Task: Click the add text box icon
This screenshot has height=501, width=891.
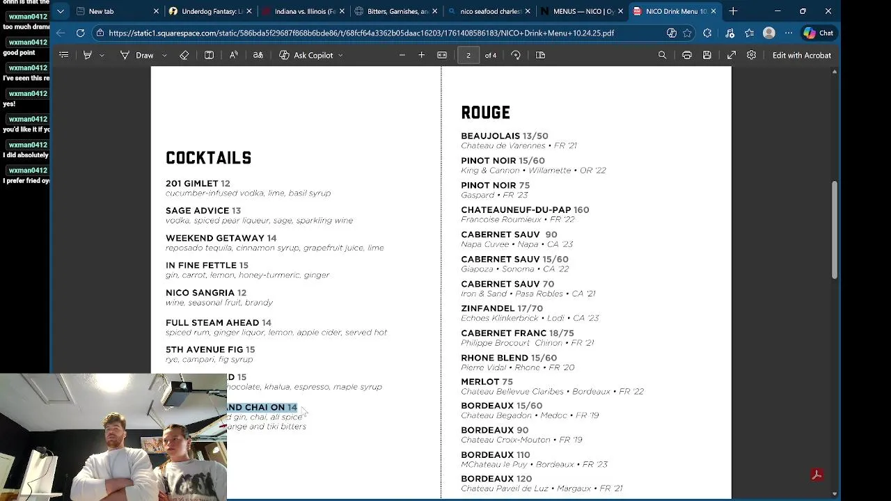Action: point(209,55)
